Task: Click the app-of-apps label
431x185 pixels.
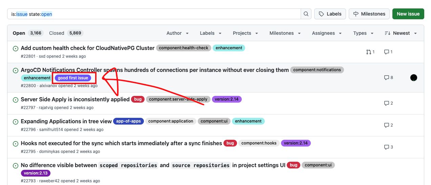Action: (128, 121)
